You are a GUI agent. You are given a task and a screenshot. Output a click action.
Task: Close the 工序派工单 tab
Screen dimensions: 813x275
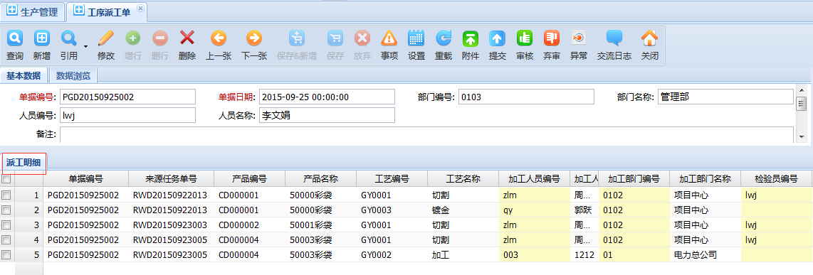pyautogui.click(x=140, y=9)
